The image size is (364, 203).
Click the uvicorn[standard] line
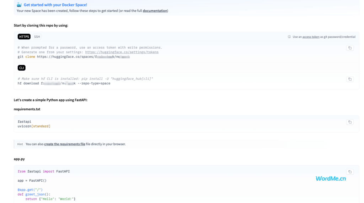coord(34,126)
